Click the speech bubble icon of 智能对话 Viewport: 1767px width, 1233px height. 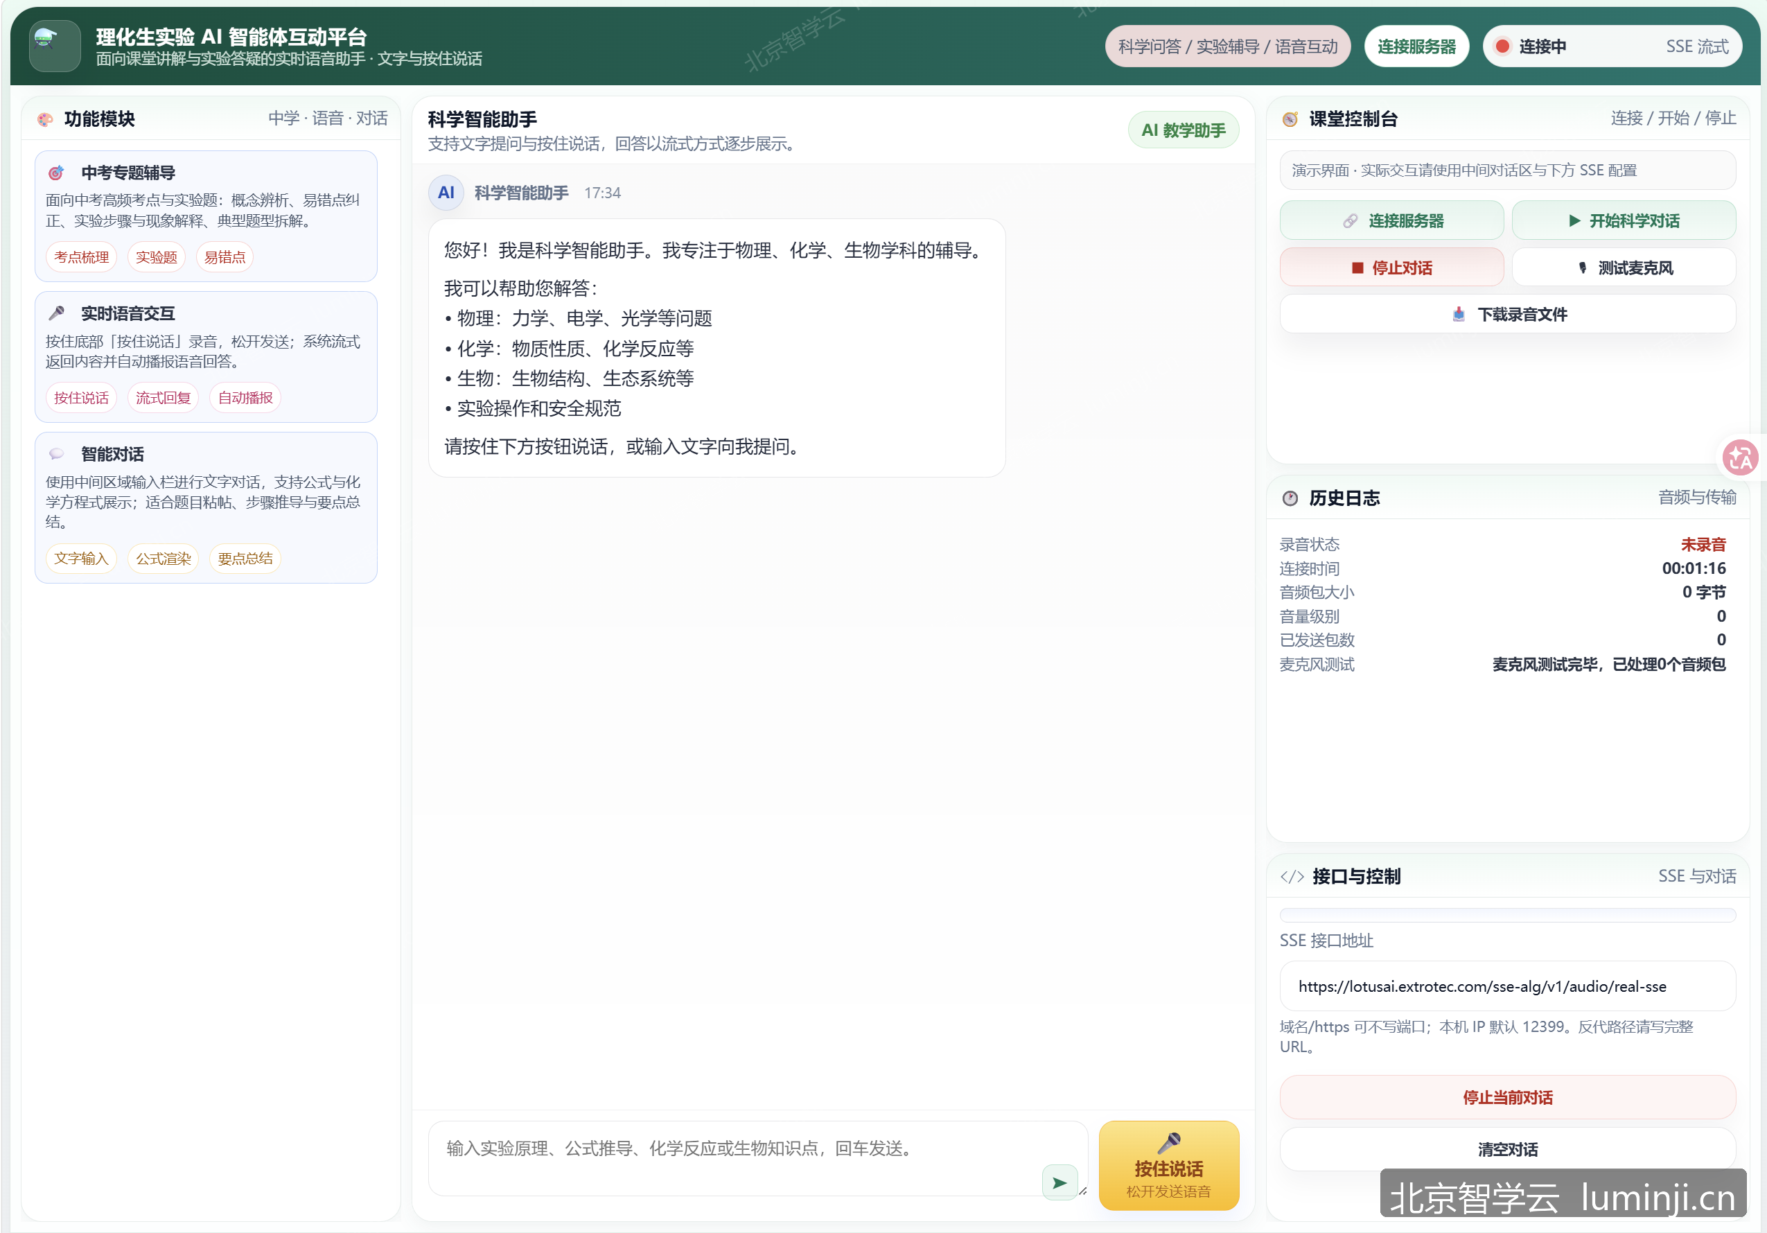click(x=56, y=454)
